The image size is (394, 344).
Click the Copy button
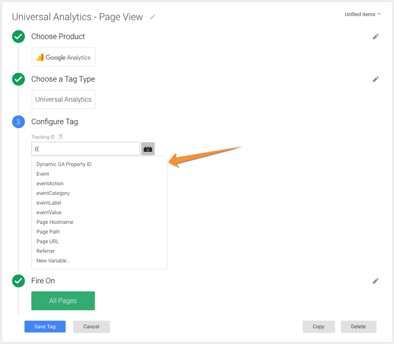[x=318, y=326]
